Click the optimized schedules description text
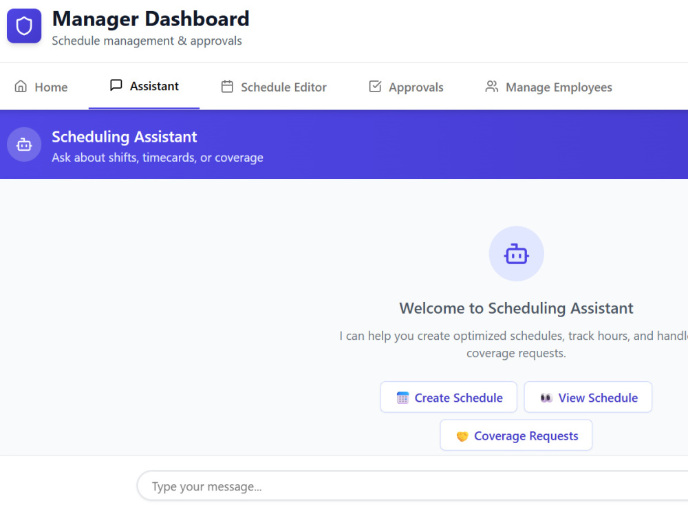The height and width of the screenshot is (516, 688). click(514, 345)
